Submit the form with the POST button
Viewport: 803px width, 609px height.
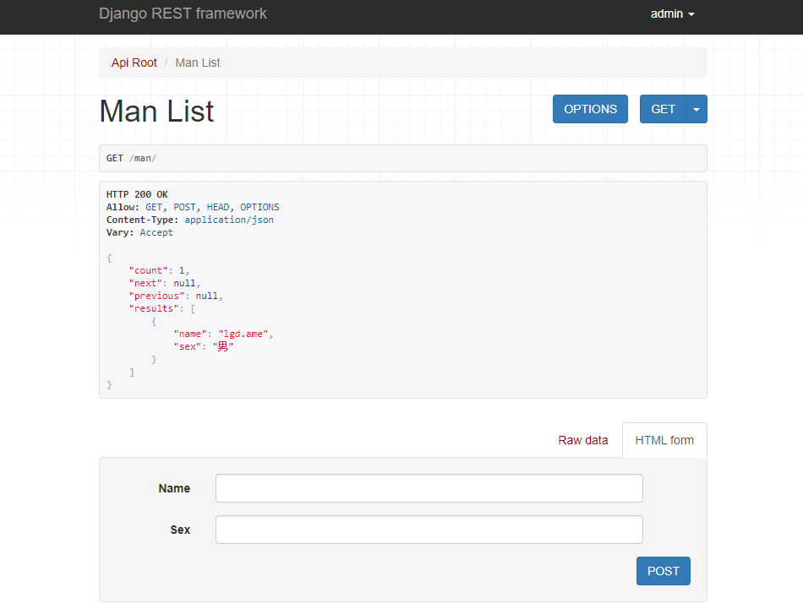click(663, 571)
